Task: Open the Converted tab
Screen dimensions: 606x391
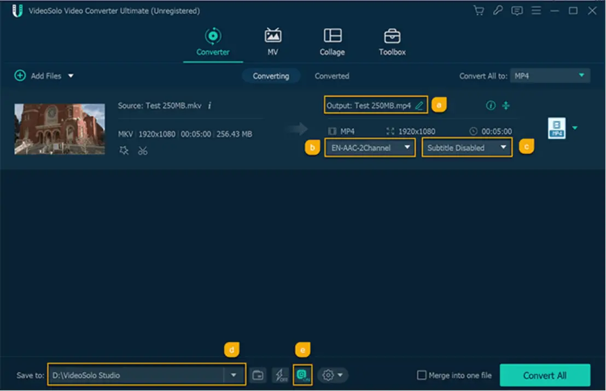Action: [332, 76]
